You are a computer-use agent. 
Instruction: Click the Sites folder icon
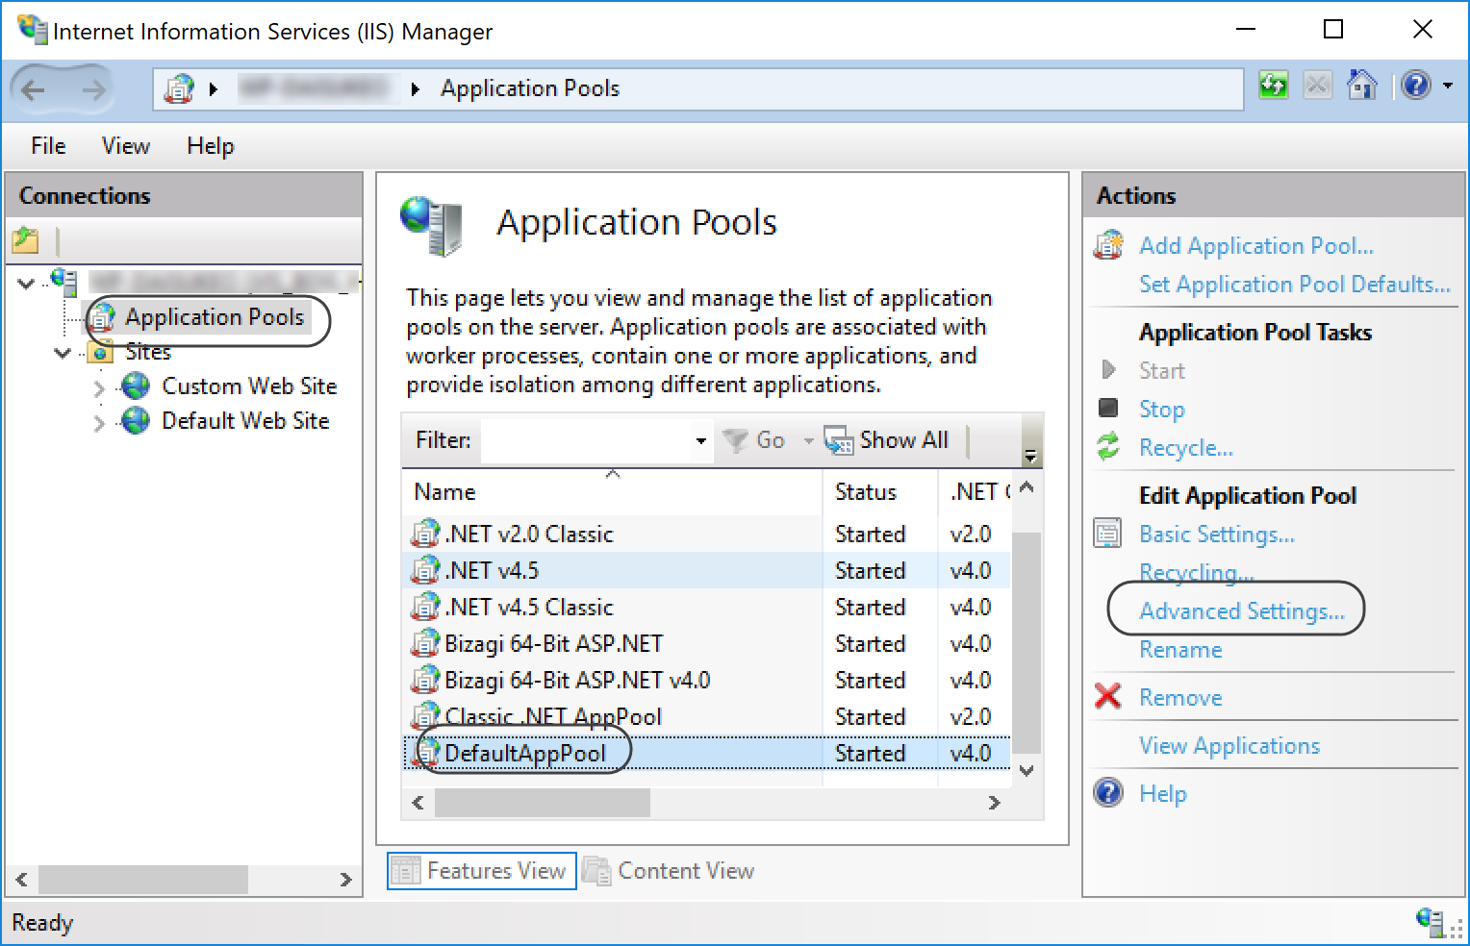(x=101, y=352)
